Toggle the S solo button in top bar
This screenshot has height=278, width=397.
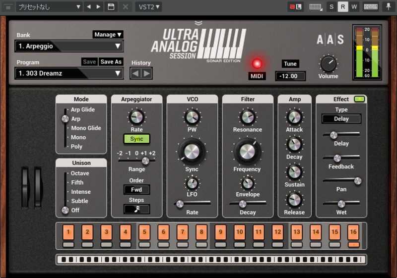[x=331, y=7]
